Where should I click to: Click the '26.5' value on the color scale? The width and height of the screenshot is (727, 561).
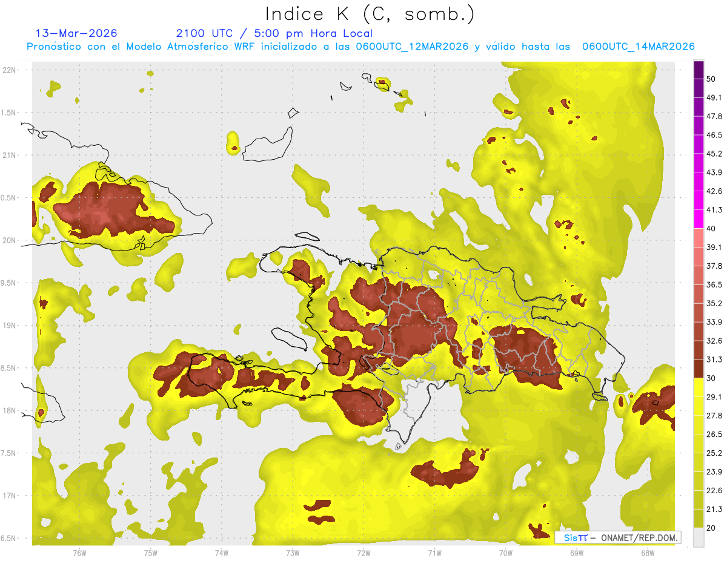point(714,435)
